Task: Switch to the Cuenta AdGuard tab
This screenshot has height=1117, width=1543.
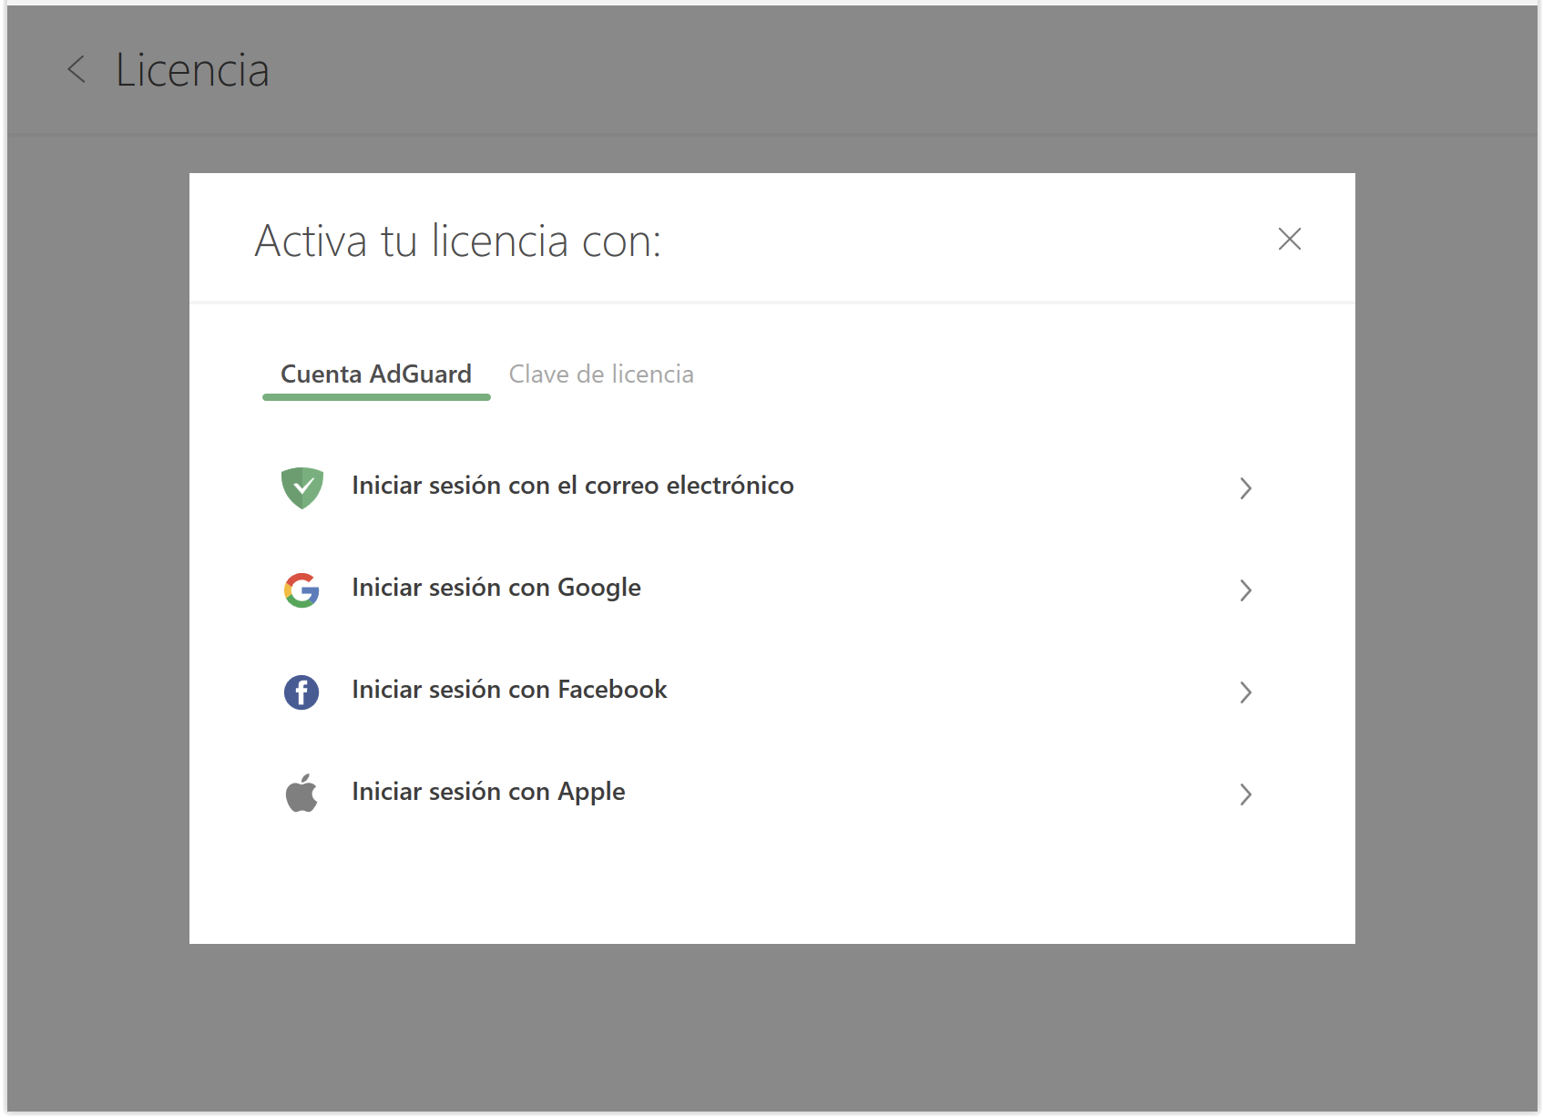Action: tap(376, 374)
